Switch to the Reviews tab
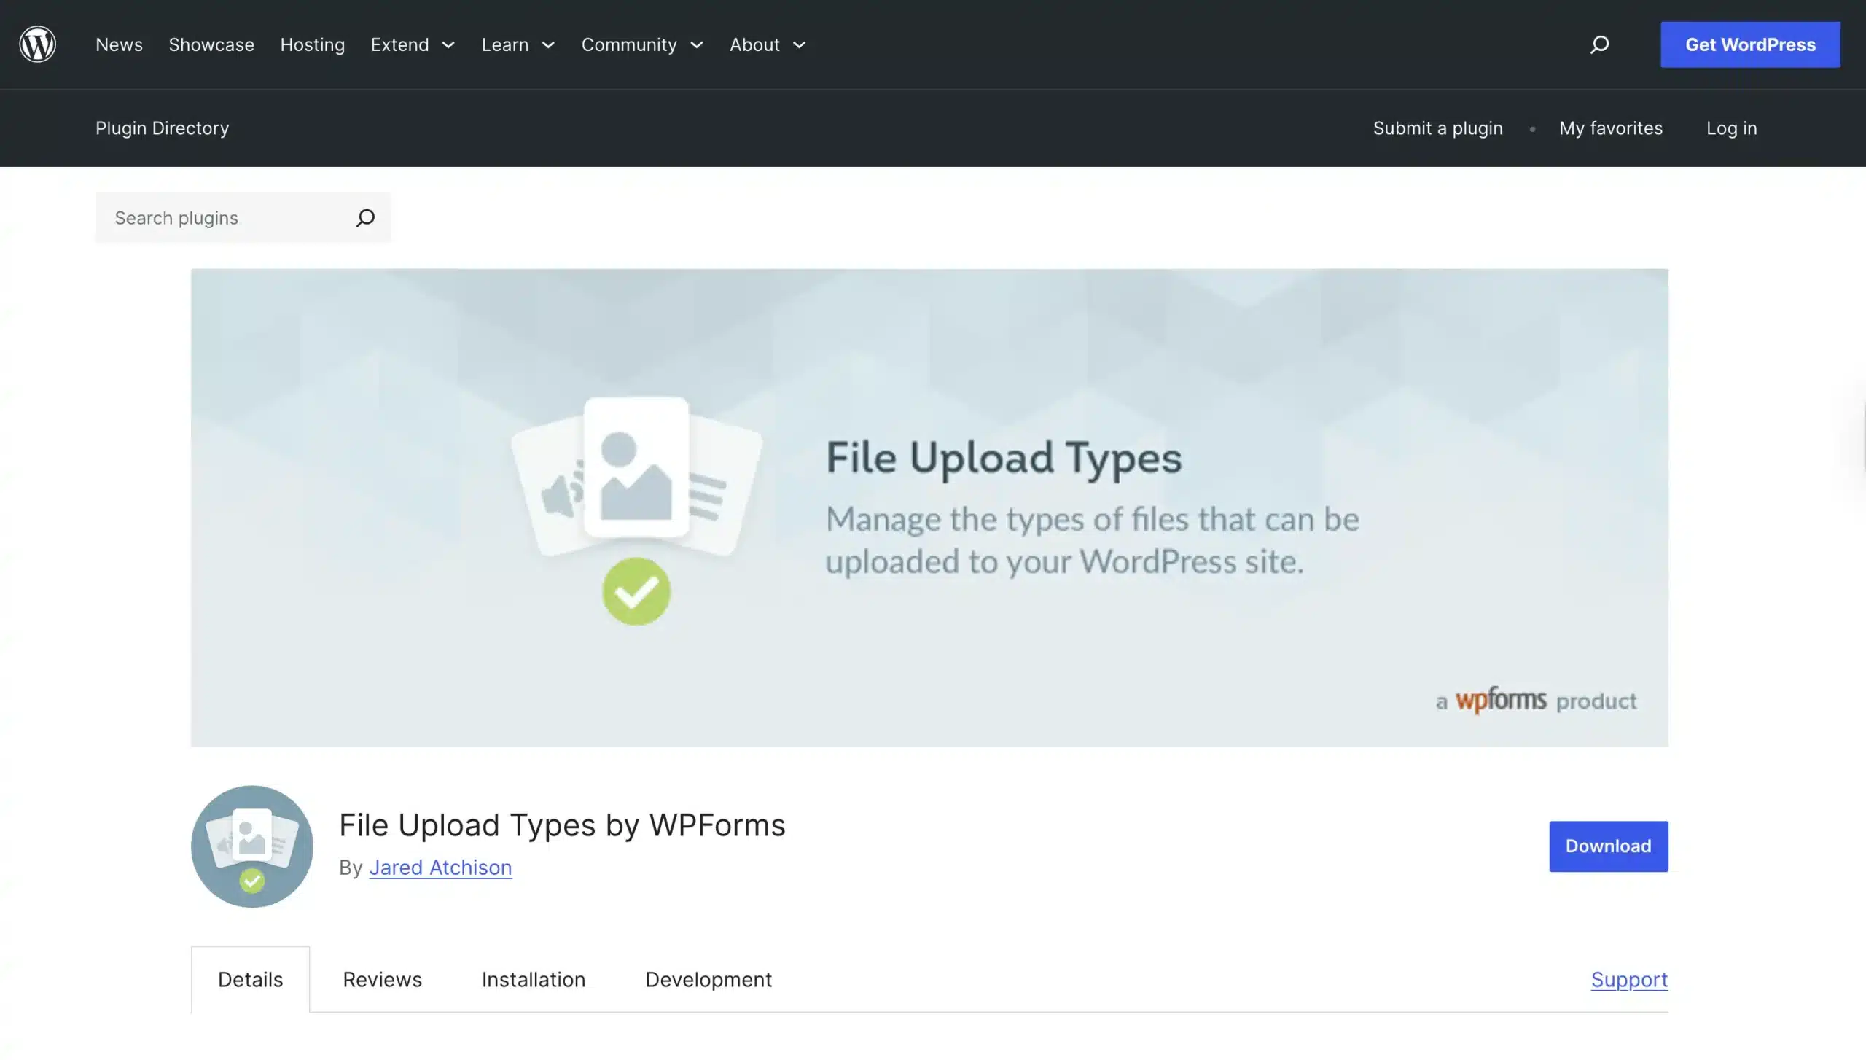 click(382, 979)
